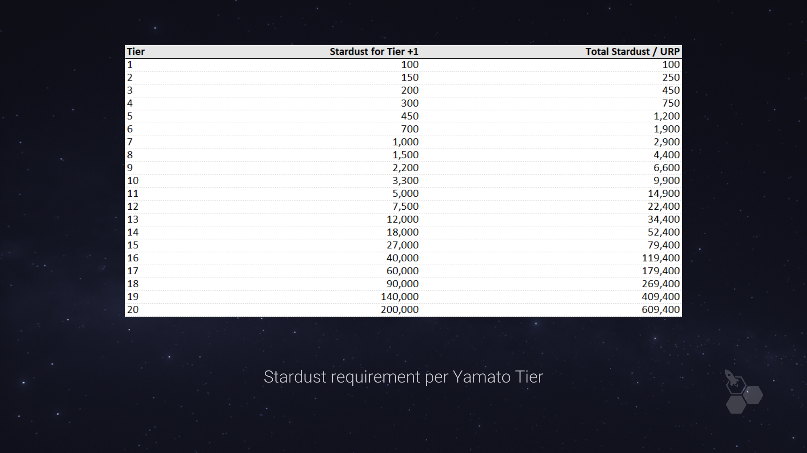Click the 9,900 total cell
This screenshot has height=453, width=807.
[667, 181]
